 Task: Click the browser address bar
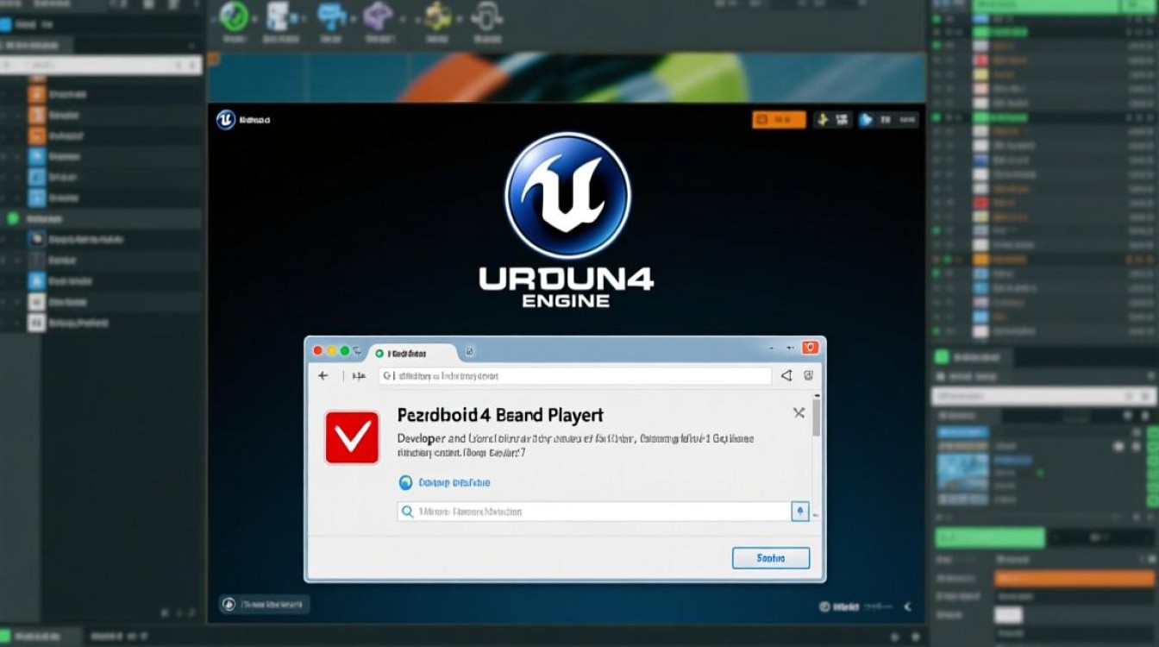click(x=574, y=376)
